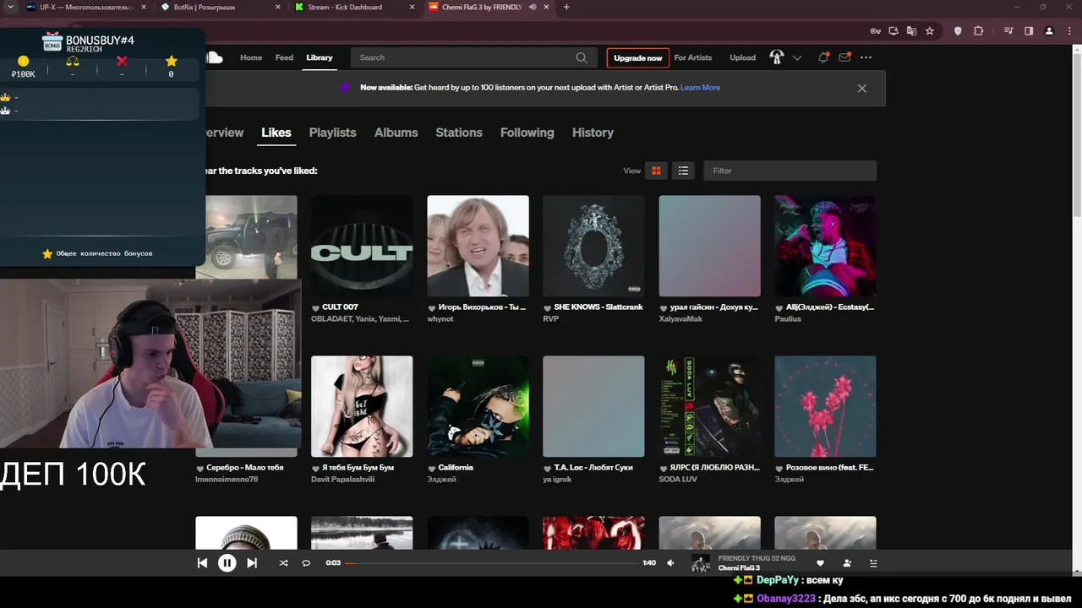This screenshot has width=1082, height=608.
Task: Open the Stations library tab
Action: pos(459,133)
